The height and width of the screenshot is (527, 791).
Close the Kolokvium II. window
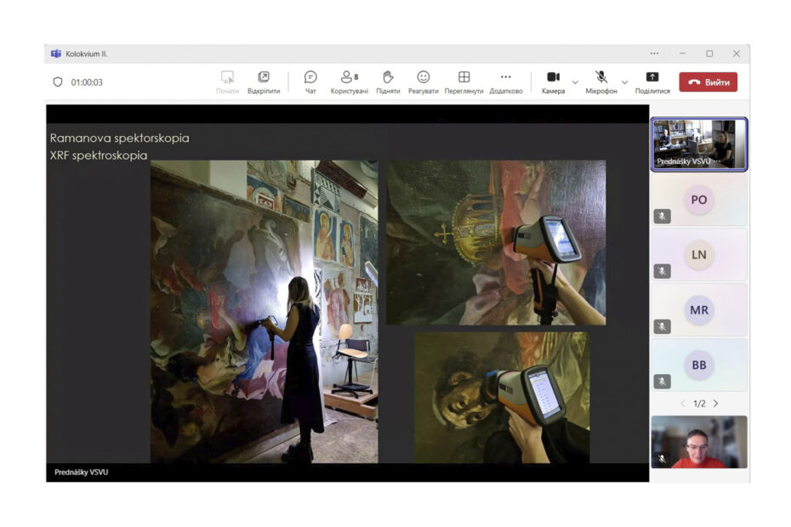tap(737, 54)
